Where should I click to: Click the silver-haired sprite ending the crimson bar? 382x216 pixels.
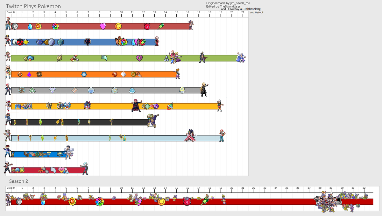[x=85, y=169]
